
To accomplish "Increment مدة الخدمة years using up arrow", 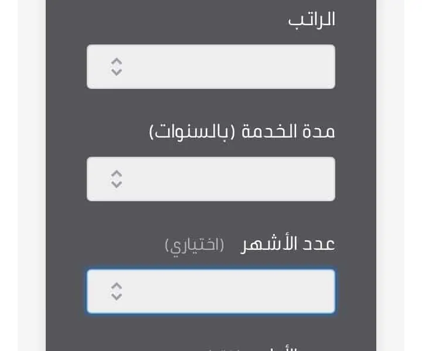I will click(117, 174).
